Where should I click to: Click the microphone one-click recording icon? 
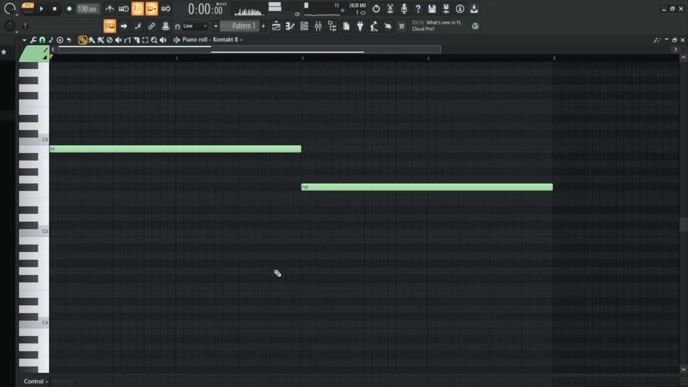[404, 9]
